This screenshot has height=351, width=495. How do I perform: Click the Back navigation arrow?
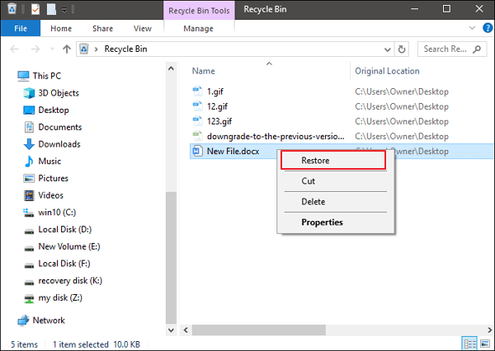(12, 49)
